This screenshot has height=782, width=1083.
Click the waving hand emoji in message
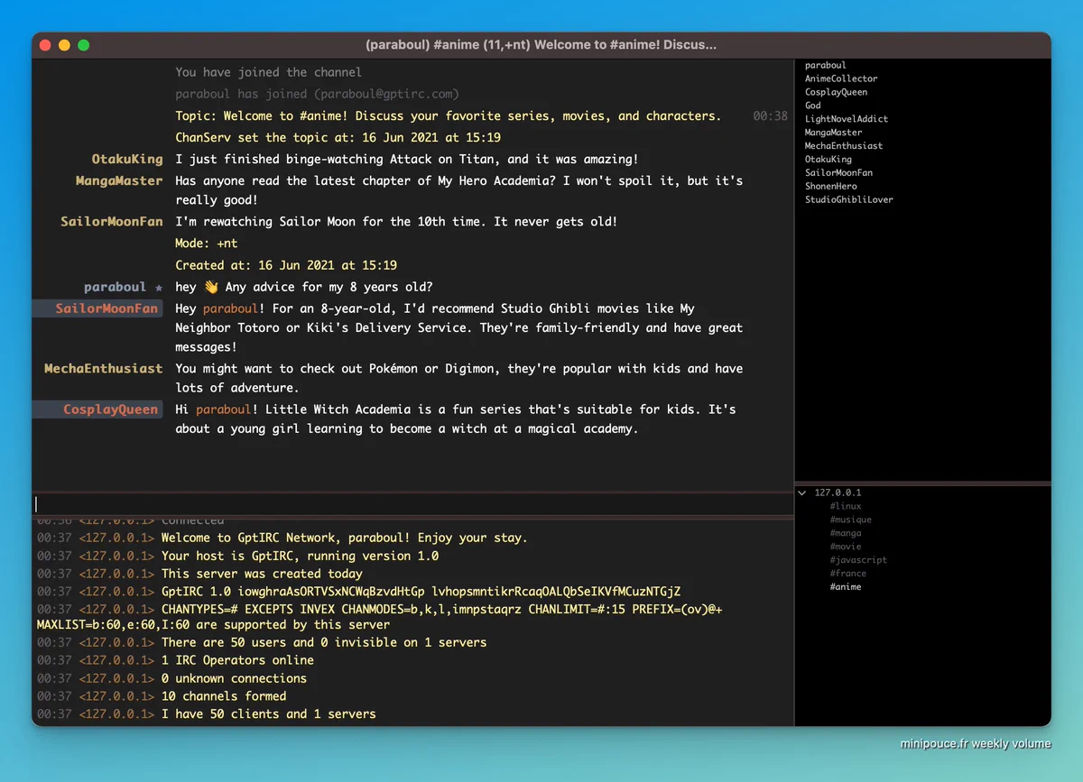(211, 288)
